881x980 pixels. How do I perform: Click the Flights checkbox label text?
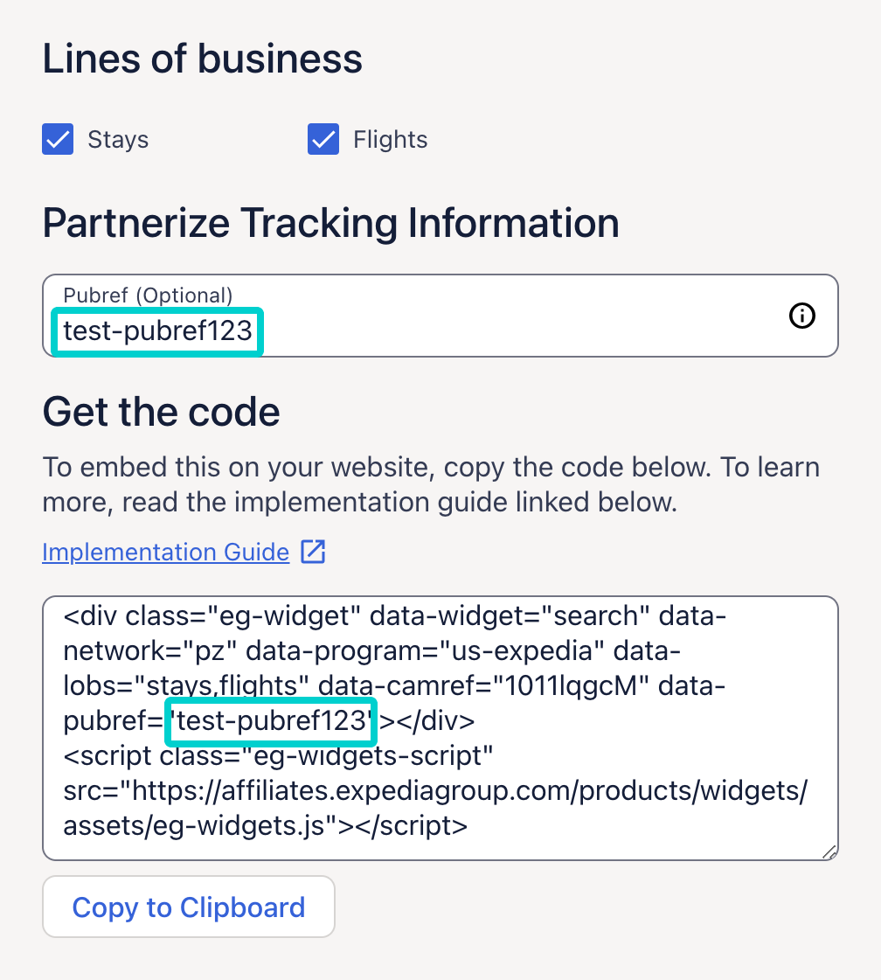(389, 139)
